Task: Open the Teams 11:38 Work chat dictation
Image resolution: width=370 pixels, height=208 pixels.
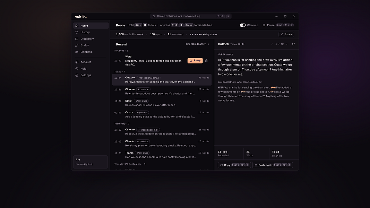Action: (x=162, y=155)
